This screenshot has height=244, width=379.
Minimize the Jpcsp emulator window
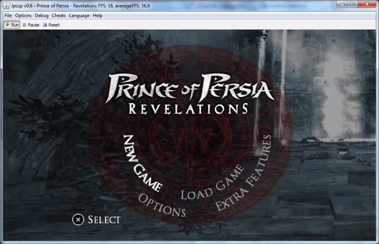tap(342, 4)
